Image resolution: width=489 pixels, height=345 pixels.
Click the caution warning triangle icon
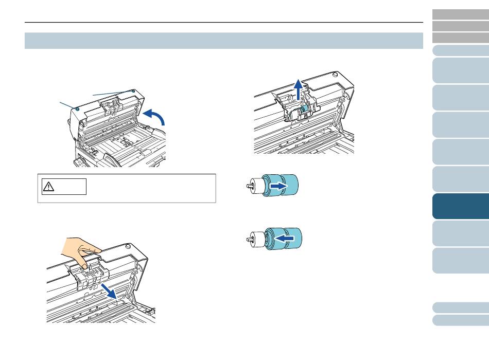pyautogui.click(x=48, y=187)
